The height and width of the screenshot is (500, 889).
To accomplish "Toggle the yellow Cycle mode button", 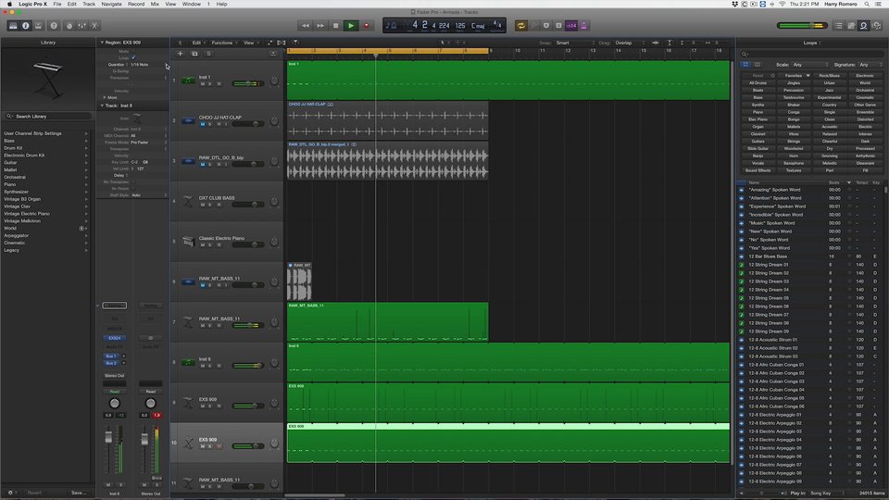I will pyautogui.click(x=521, y=26).
